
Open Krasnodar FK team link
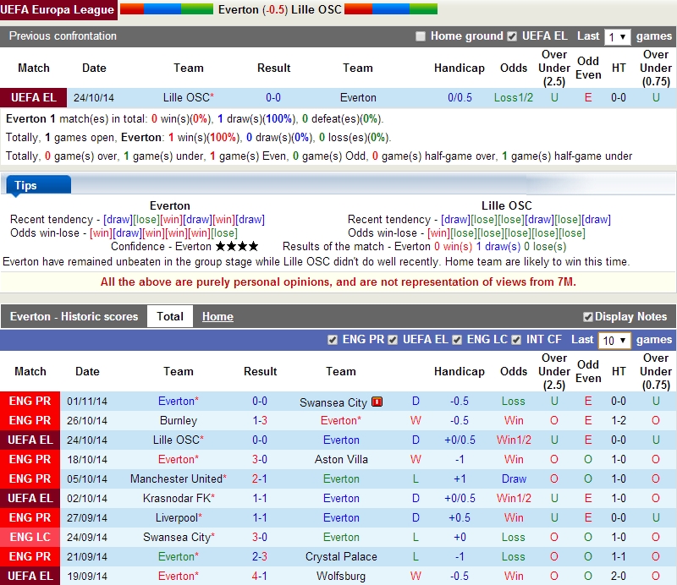point(179,498)
